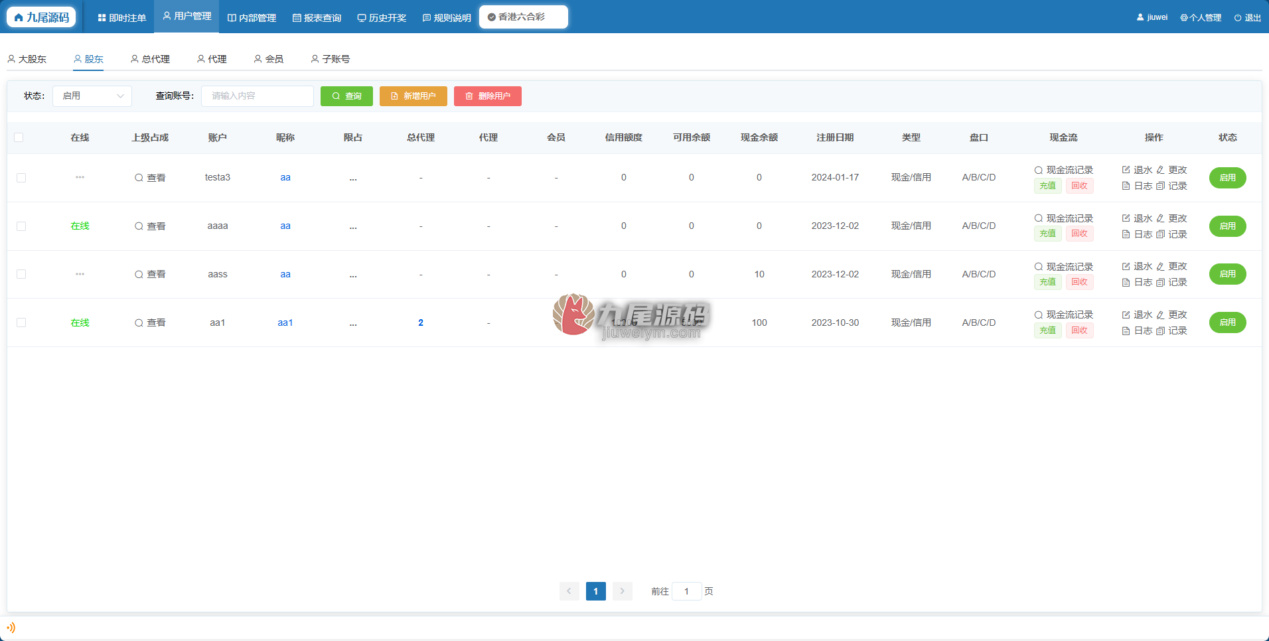
Task: Toggle 启用 status button for aass row
Action: [x=1227, y=274]
